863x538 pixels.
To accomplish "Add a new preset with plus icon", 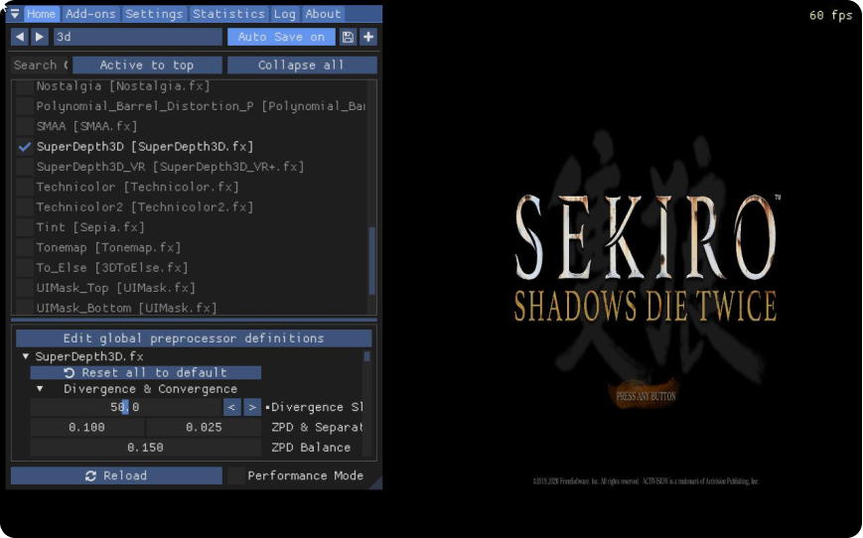I will [x=368, y=37].
